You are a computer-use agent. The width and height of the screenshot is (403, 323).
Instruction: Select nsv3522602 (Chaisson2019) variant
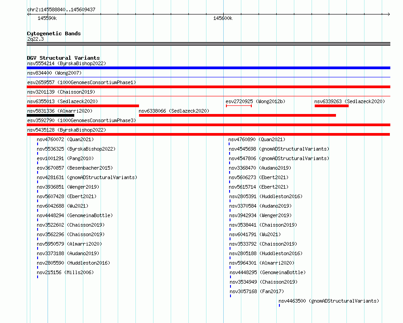(x=71, y=225)
